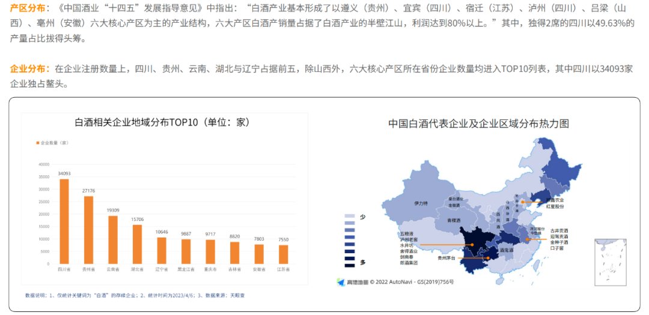Click the lightest legend swatch labeled 少
Viewport: 649px width, 315px height.
(x=350, y=216)
